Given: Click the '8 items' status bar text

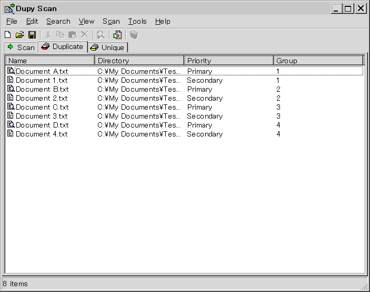Looking at the screenshot, I should click(x=15, y=284).
